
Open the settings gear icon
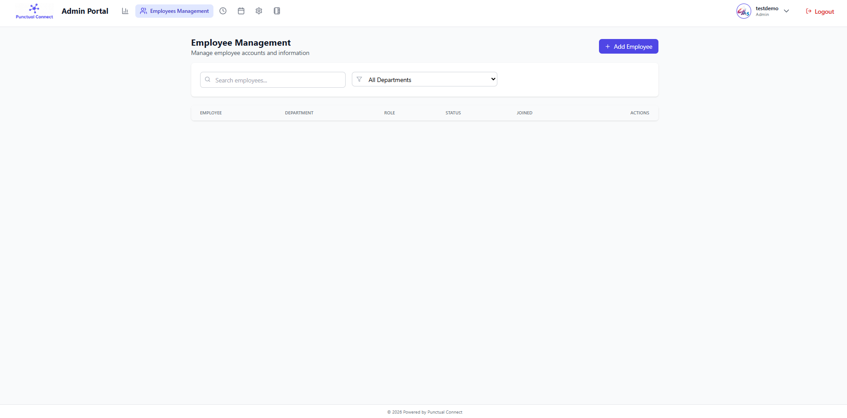(259, 11)
